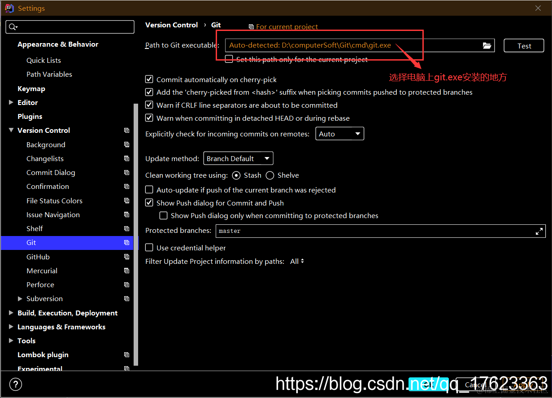Screen dimensions: 552x398
Task: Select Quick Lists settings item
Action: pyautogui.click(x=43, y=60)
